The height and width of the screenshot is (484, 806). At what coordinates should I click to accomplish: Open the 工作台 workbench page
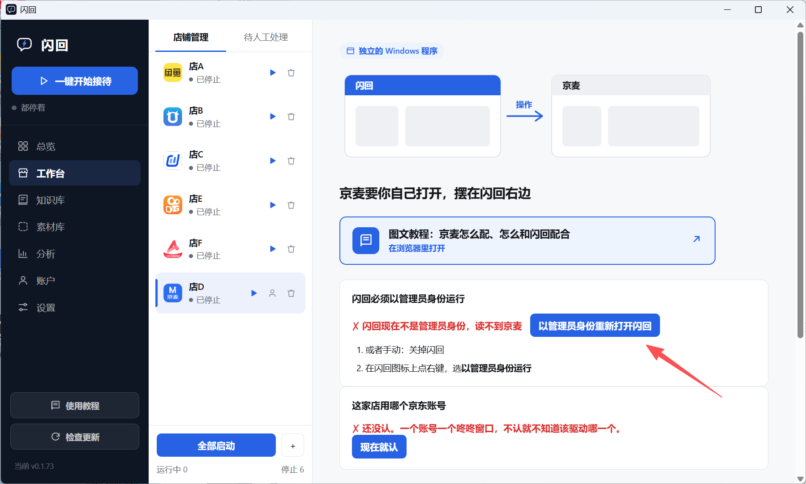tap(75, 173)
